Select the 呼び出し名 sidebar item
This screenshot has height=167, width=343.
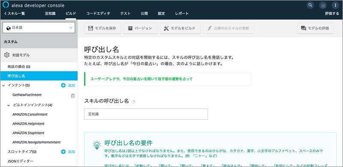point(39,76)
